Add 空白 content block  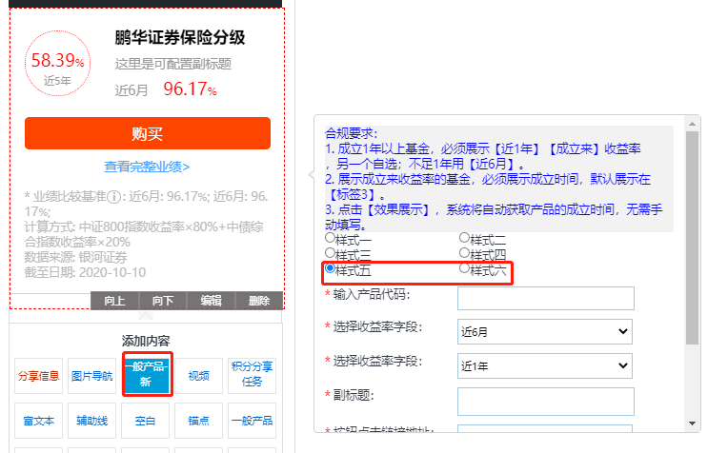click(146, 421)
